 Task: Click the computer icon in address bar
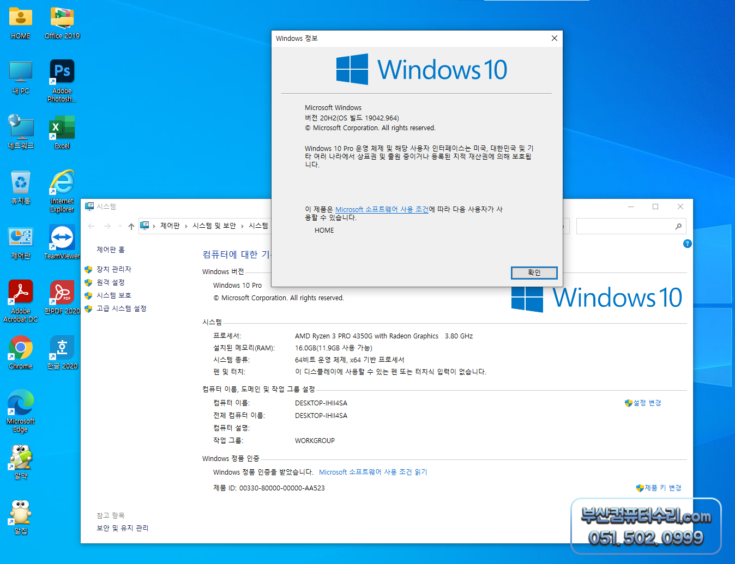coord(145,226)
